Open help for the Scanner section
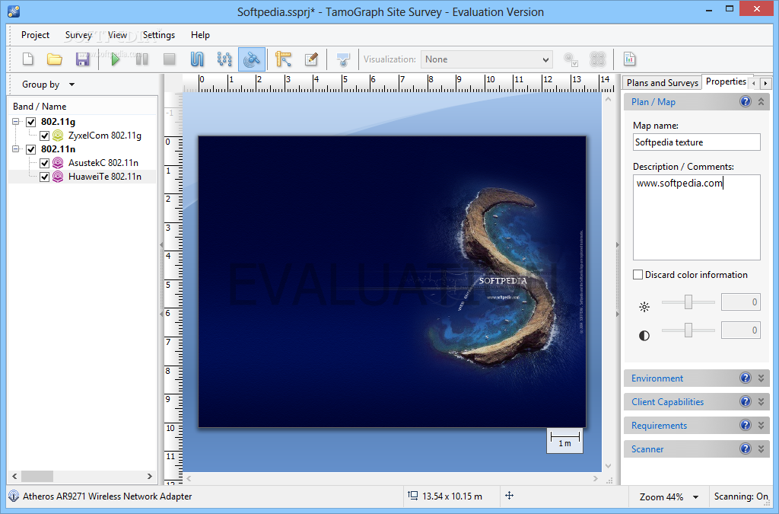Viewport: 779px width, 514px height. coord(746,449)
